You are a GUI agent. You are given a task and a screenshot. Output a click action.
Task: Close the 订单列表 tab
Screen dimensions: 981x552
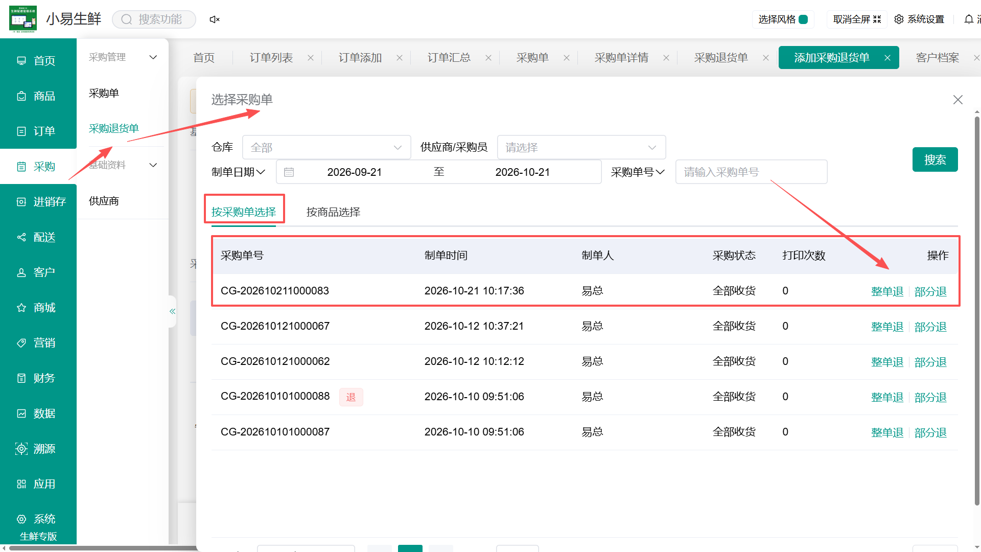point(311,58)
